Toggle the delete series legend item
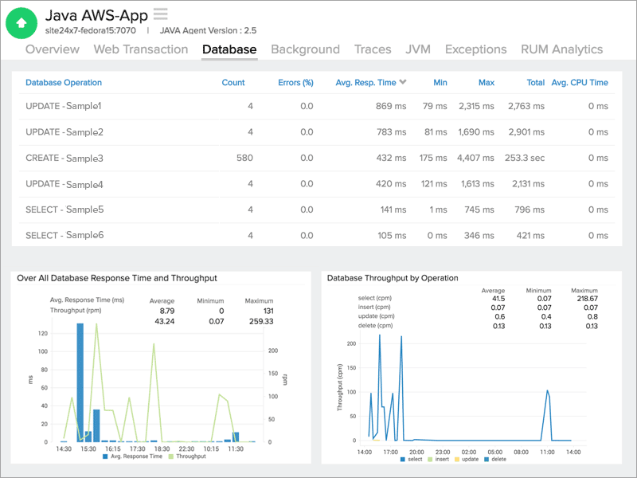Viewport: 637px width, 478px height. [486, 459]
